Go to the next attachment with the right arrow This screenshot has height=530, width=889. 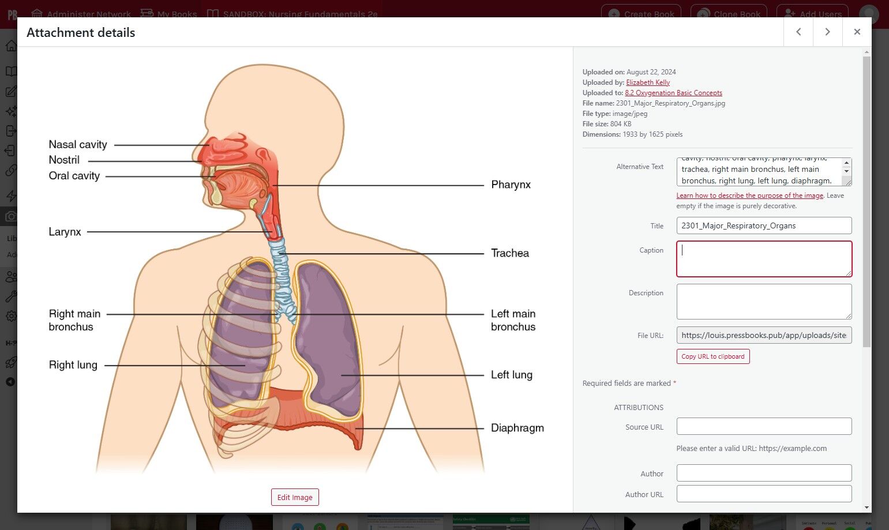coord(828,32)
